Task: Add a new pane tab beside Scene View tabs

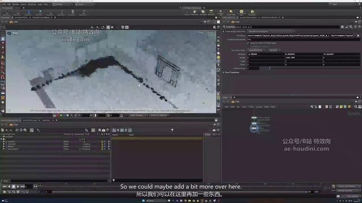Action: (55, 17)
